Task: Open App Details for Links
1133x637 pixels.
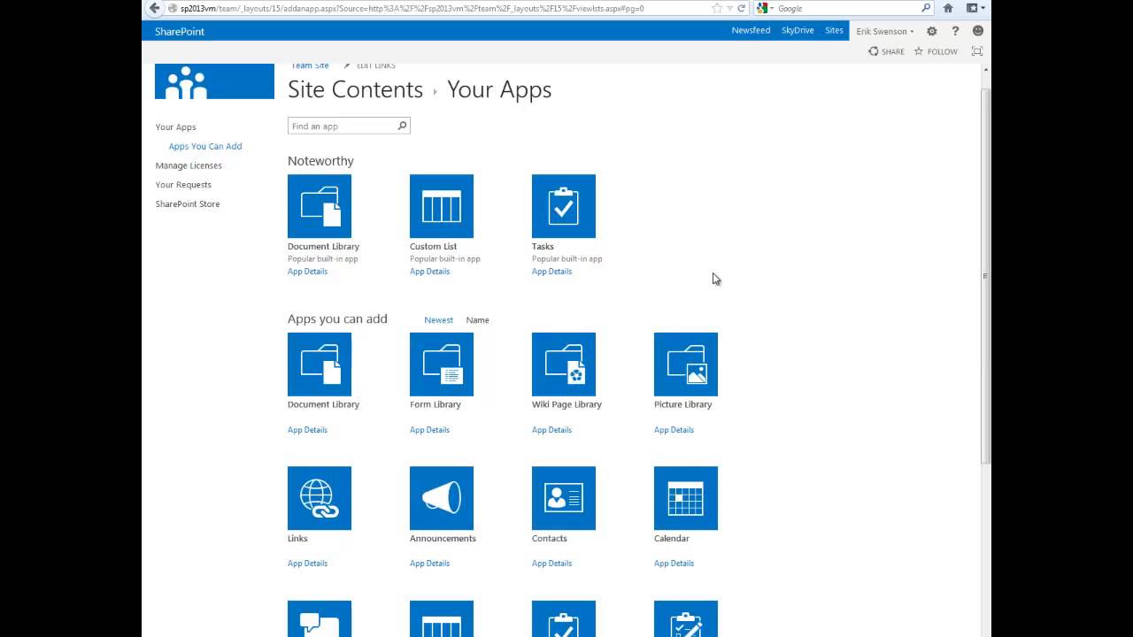Action: coord(307,564)
